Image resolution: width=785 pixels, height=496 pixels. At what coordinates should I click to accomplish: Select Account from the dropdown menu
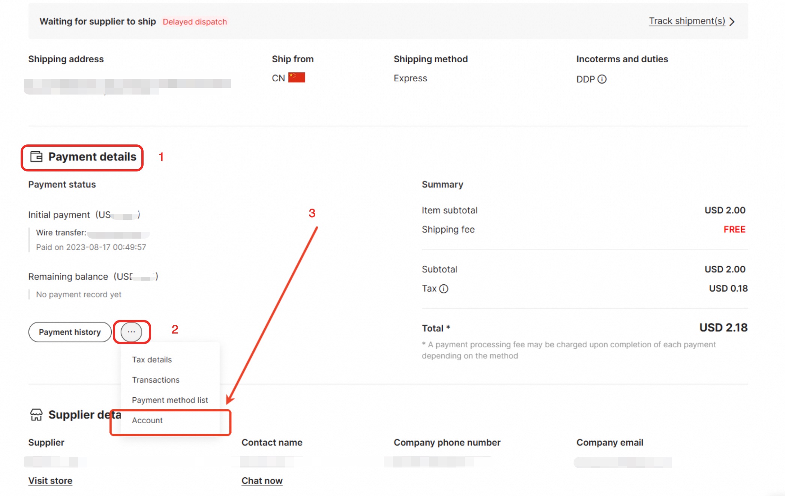point(147,420)
